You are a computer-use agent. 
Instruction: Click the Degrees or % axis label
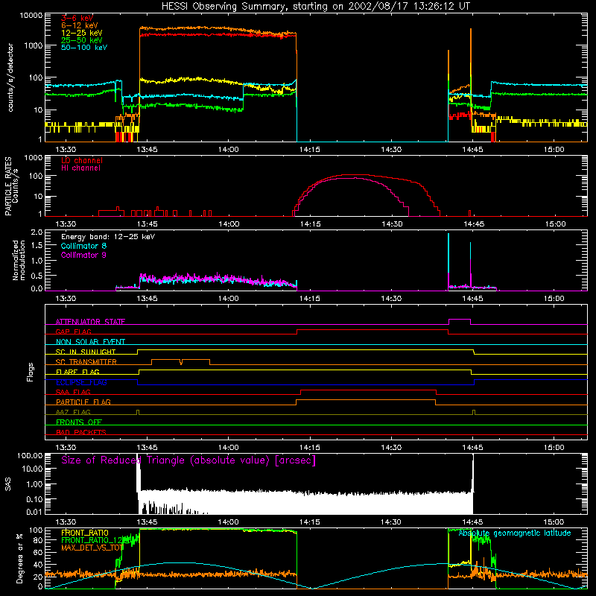click(19, 558)
